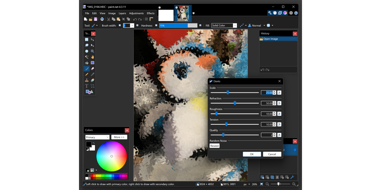Expand the Primary color selector dropdown

97,137
